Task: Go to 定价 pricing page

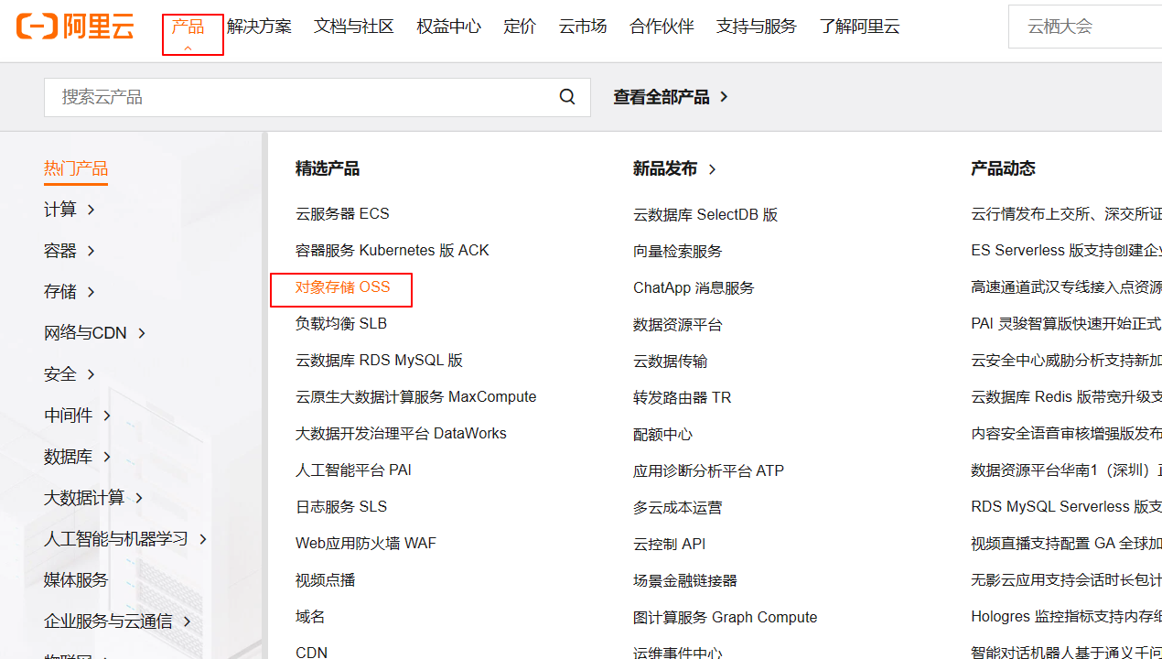Action: (520, 27)
